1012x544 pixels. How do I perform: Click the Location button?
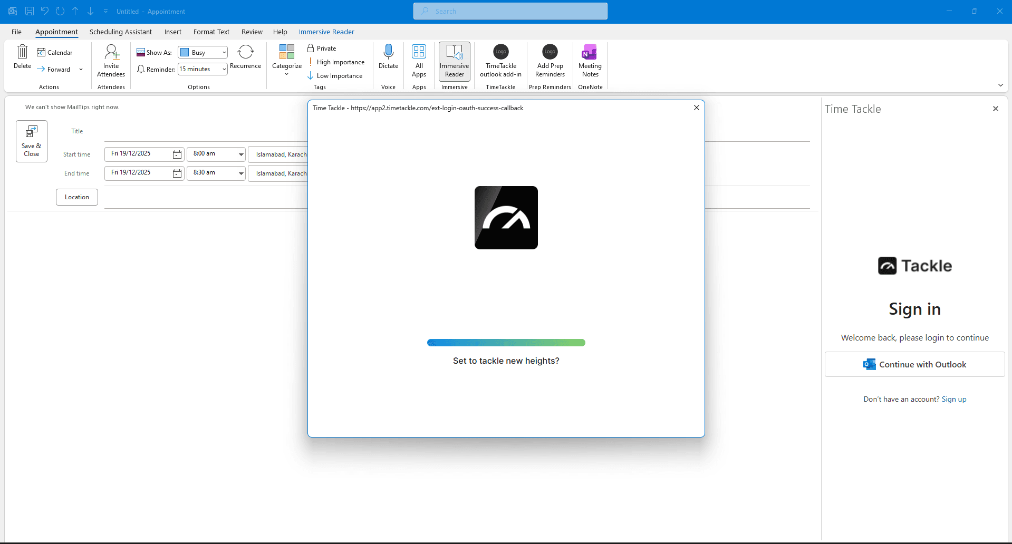click(77, 197)
